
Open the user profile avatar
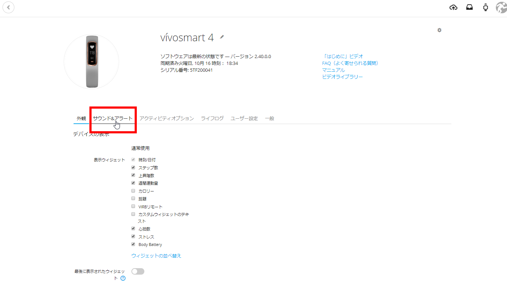[x=501, y=8]
